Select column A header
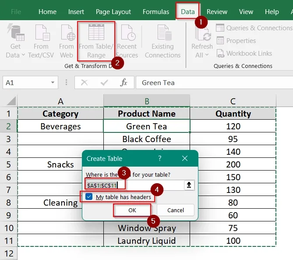293x260 pixels. (60, 101)
